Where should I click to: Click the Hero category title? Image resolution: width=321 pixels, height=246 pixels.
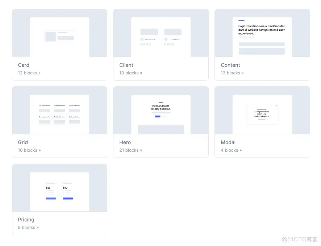[125, 142]
